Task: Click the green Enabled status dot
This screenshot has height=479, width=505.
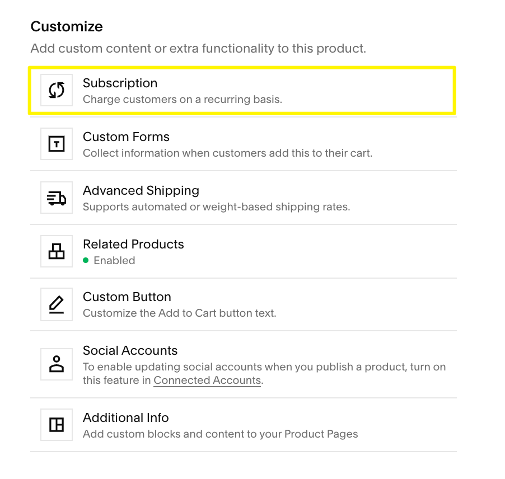Action: (86, 260)
